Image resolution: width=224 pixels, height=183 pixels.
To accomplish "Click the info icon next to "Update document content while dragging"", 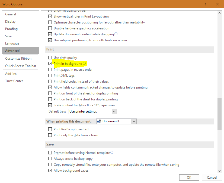I will coord(116,34).
